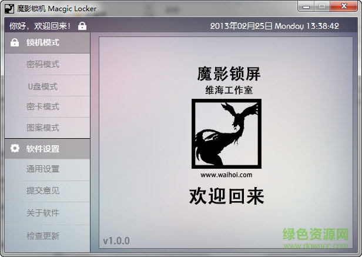
Task: Open 通用设置 general settings
Action: click(43, 169)
